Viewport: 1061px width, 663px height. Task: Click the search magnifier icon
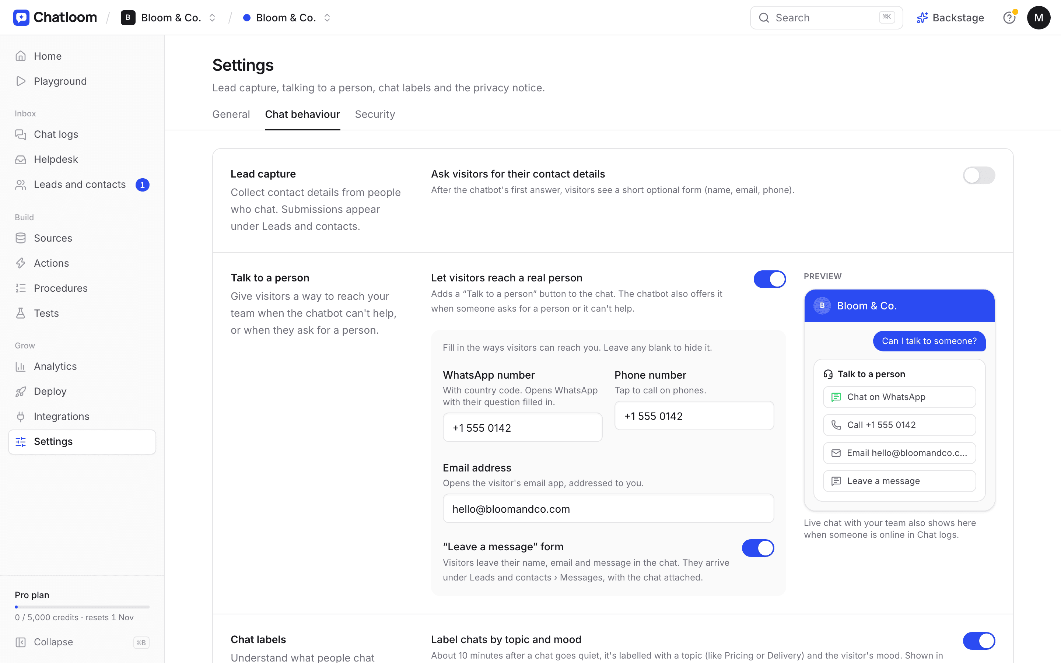[764, 18]
